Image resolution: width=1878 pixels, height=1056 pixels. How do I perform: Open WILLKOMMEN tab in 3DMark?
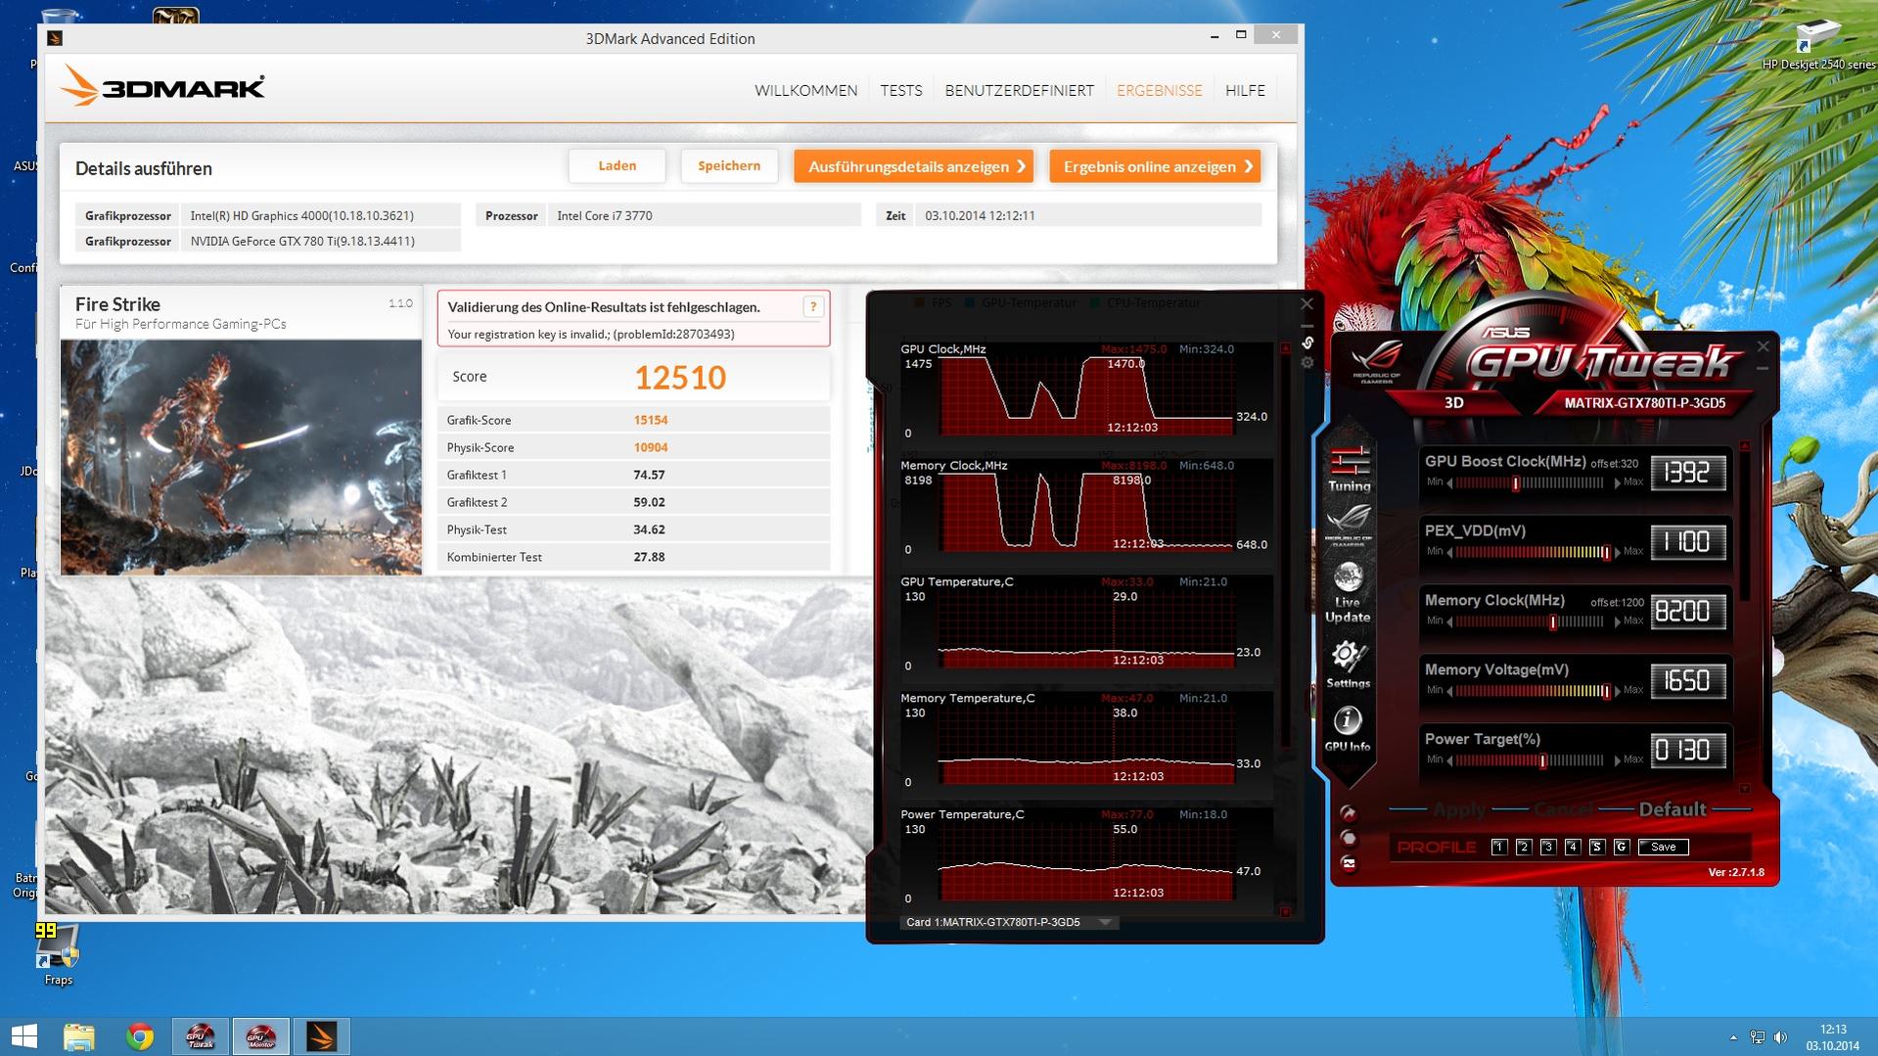pos(805,90)
